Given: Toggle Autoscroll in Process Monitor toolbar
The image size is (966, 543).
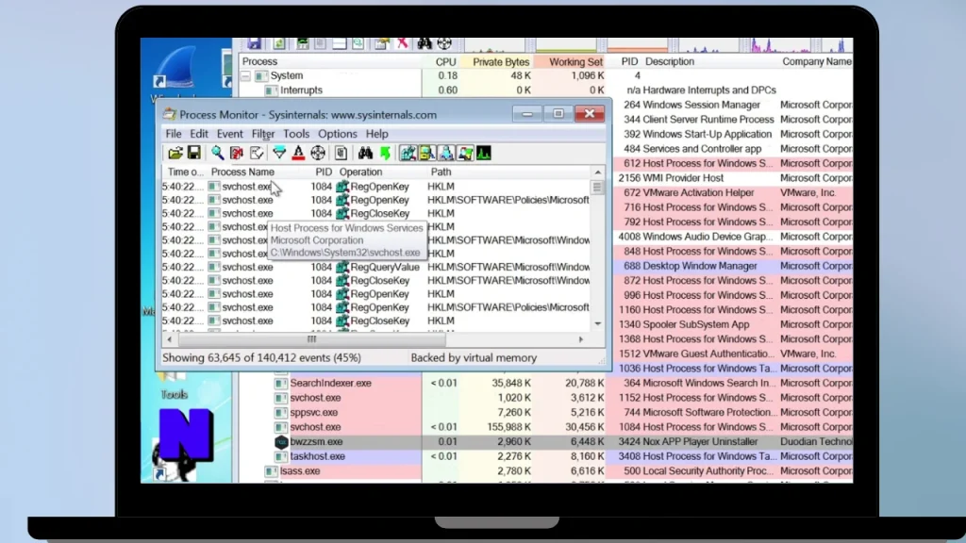Looking at the screenshot, I should click(x=237, y=154).
